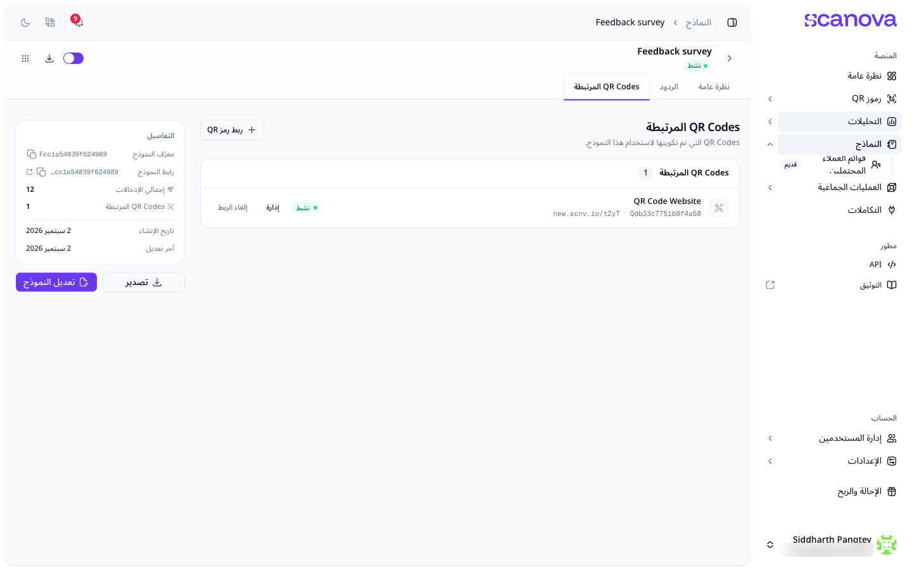Click the sidebar panel toggle icon
This screenshot has height=570, width=912.
732,22
